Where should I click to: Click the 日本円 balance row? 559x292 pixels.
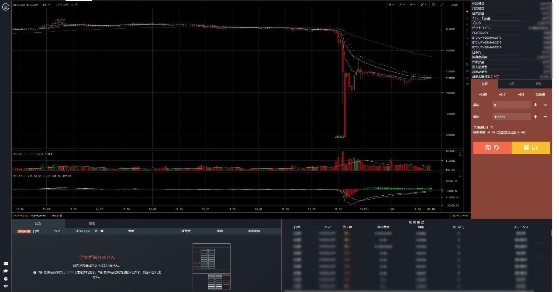click(x=511, y=52)
